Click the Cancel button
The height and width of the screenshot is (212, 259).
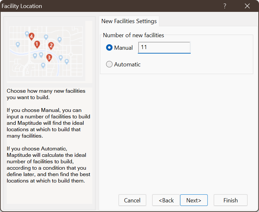click(132, 200)
